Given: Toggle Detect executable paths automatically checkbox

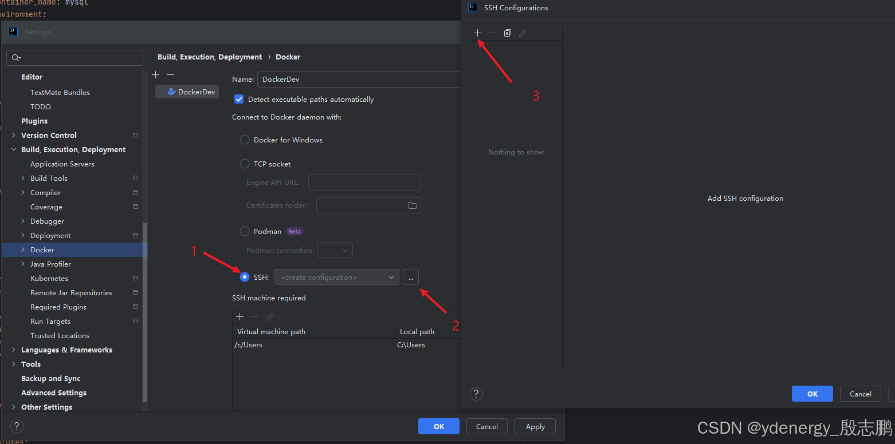Looking at the screenshot, I should point(240,100).
